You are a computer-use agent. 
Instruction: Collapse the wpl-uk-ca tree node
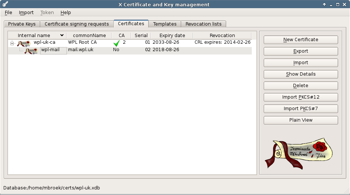(12, 43)
